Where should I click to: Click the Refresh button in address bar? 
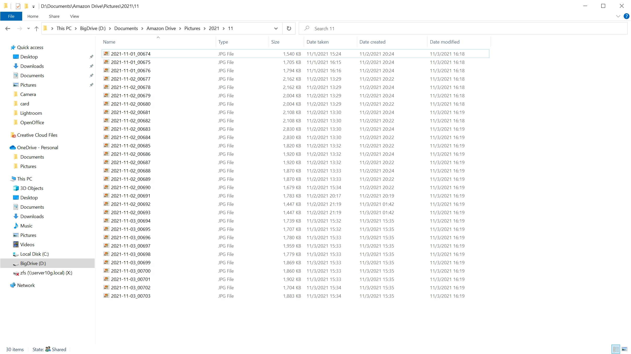click(289, 28)
